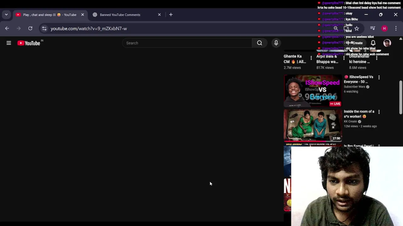Open the Inside the room video title
The width and height of the screenshot is (403, 226).
[359, 114]
